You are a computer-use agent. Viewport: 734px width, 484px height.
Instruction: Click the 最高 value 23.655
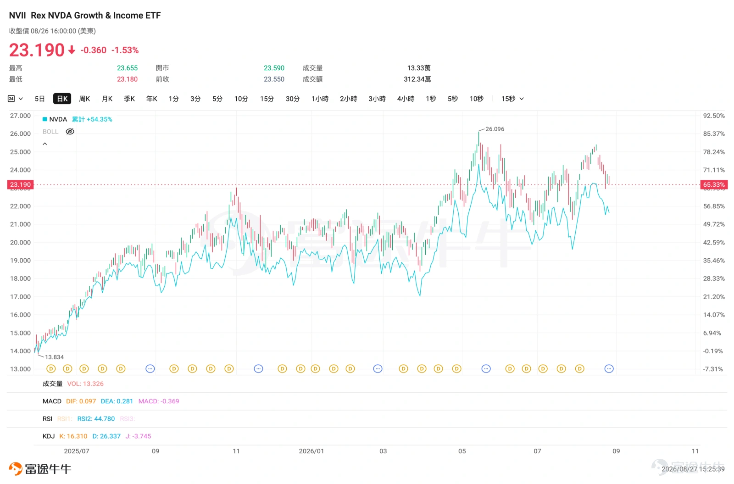click(x=127, y=68)
